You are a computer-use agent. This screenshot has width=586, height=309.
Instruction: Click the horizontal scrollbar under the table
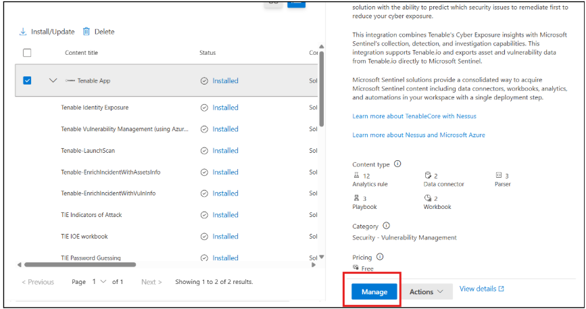pyautogui.click(x=80, y=265)
